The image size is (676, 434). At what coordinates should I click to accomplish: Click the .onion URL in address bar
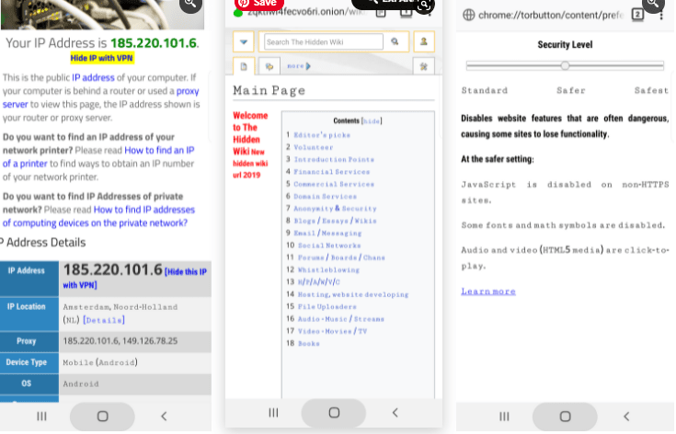[x=307, y=12]
